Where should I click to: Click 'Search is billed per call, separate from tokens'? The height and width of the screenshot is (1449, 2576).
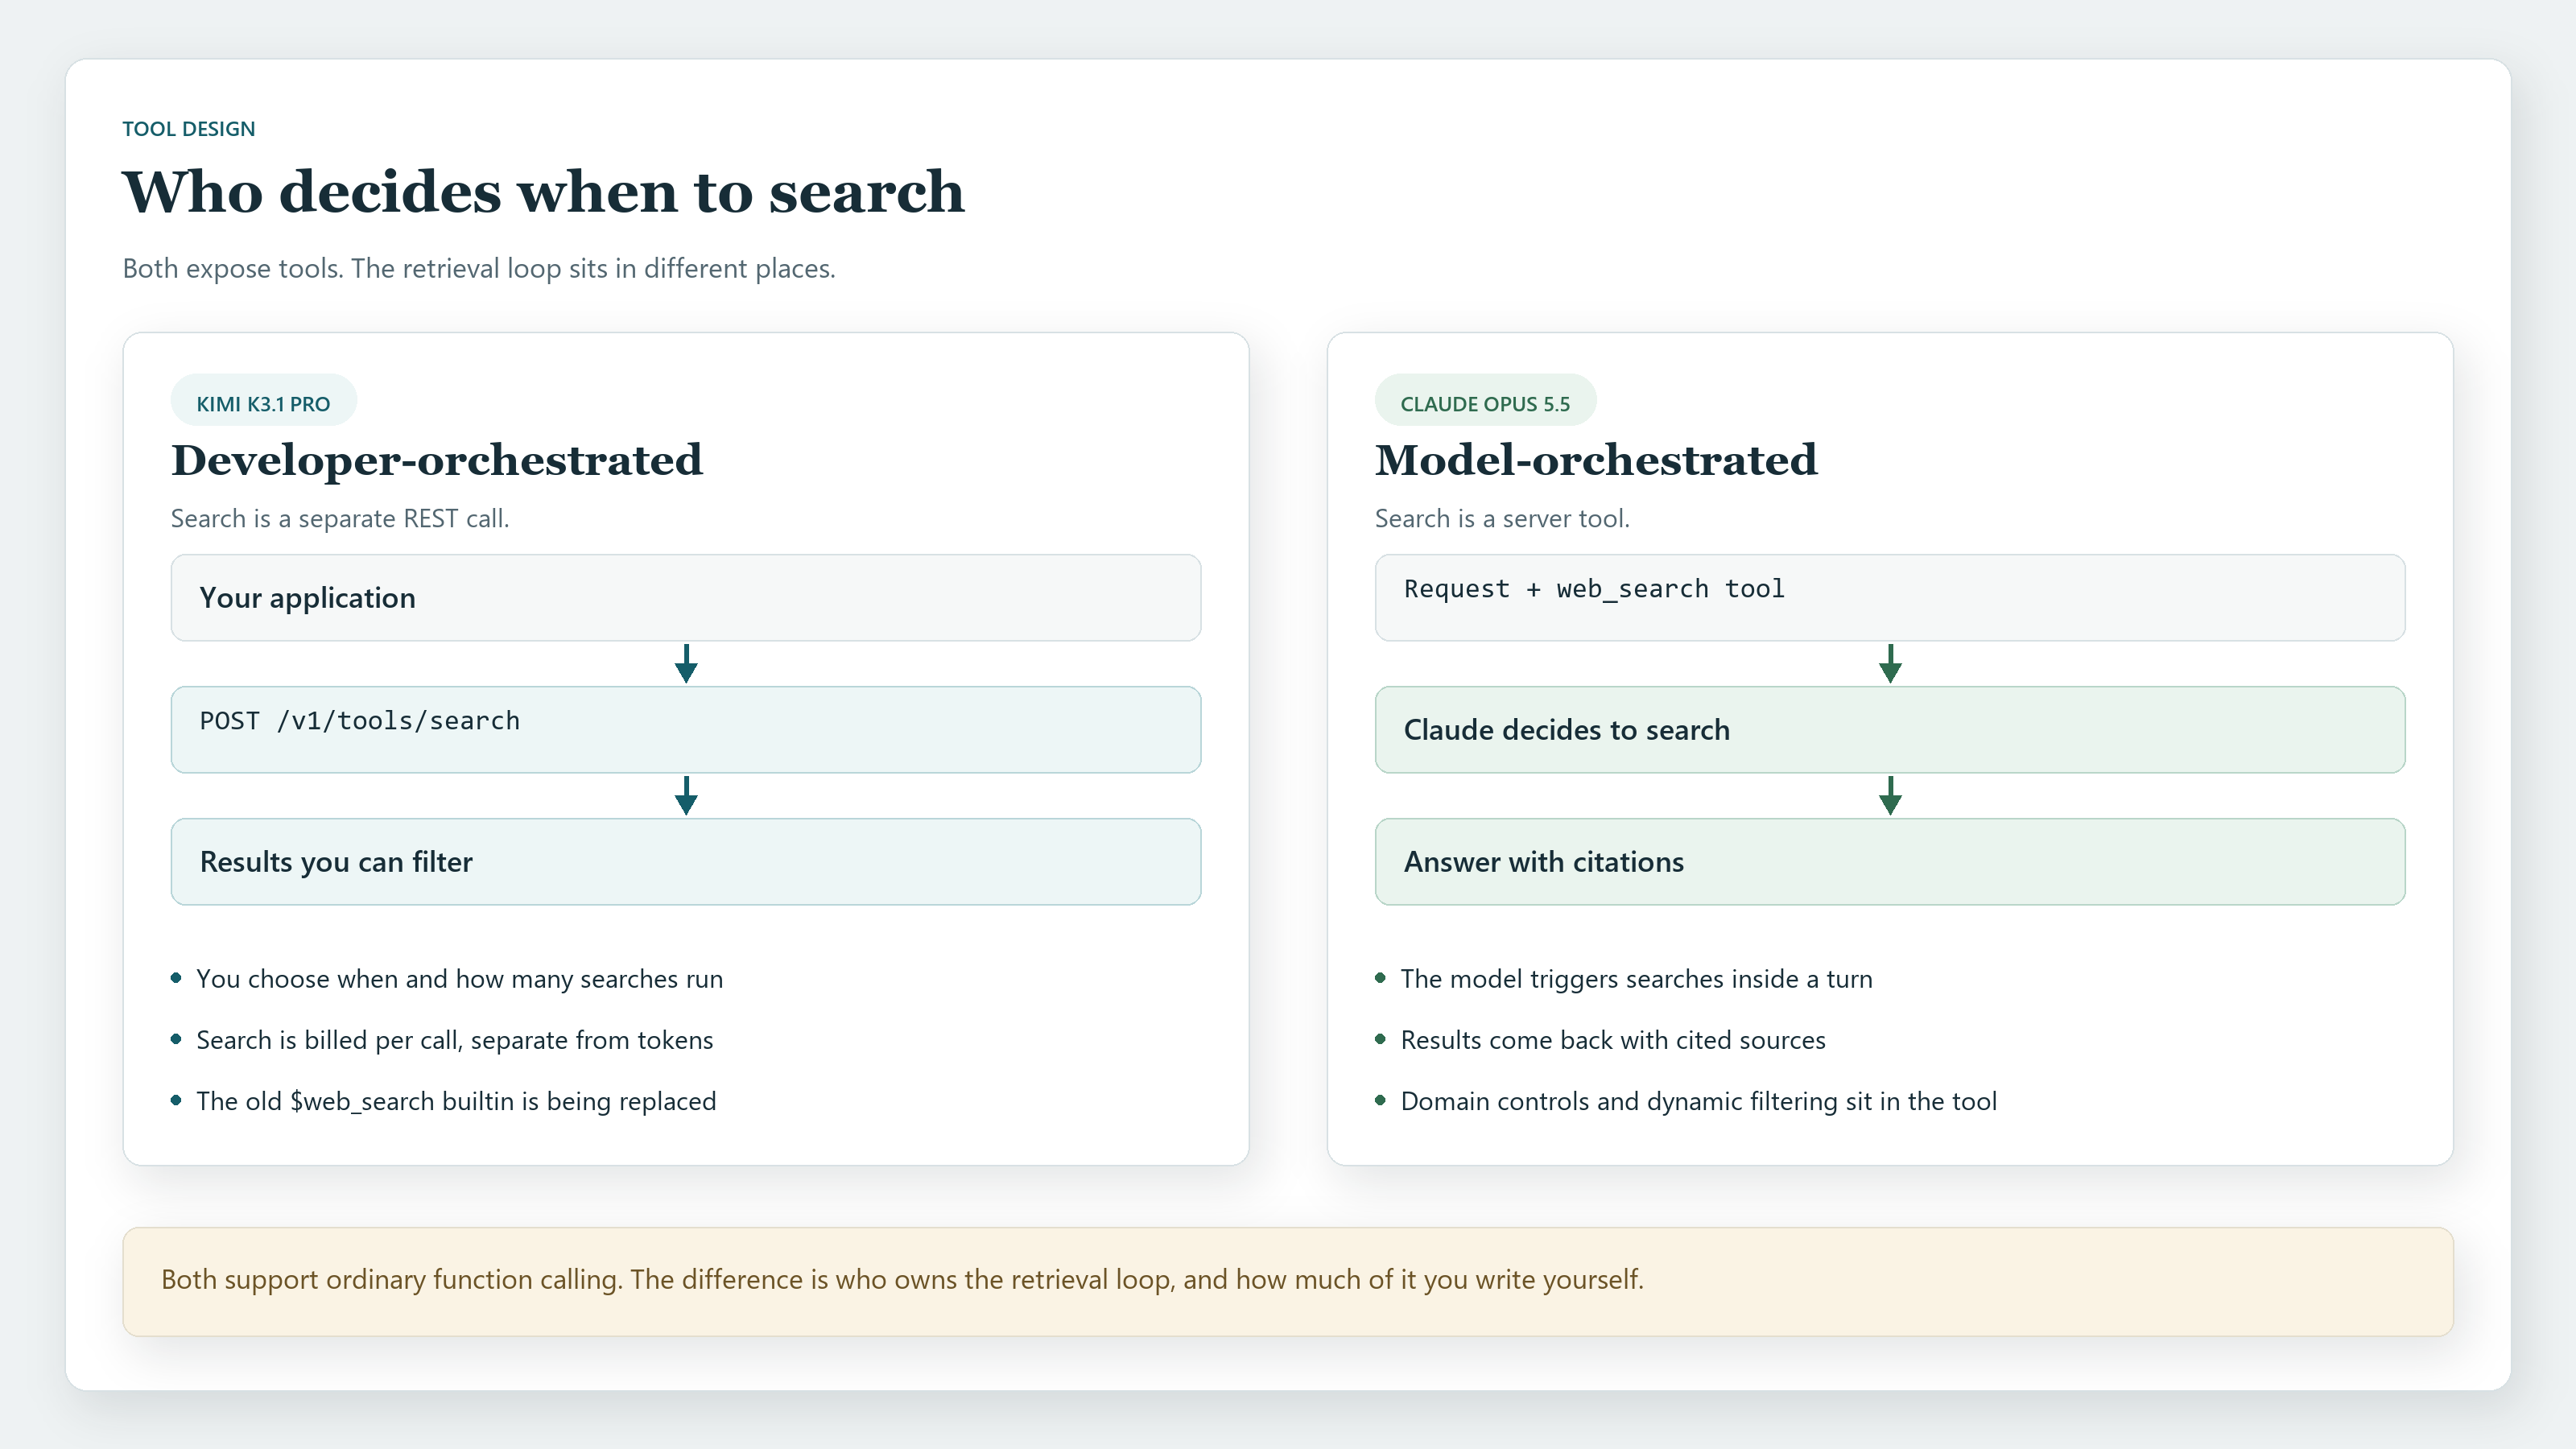[x=455, y=1040]
